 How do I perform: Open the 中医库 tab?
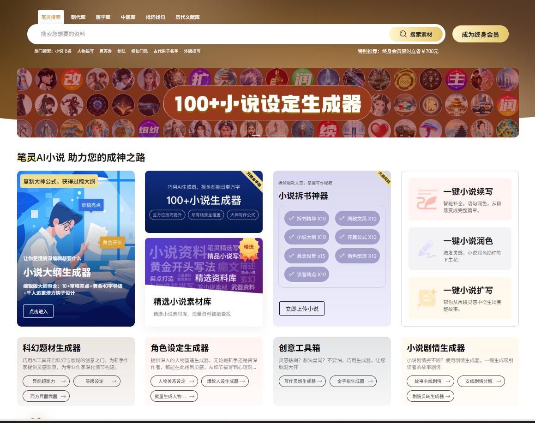tap(128, 17)
